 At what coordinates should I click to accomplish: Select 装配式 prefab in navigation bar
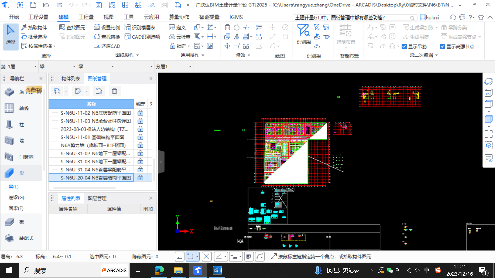(21, 238)
